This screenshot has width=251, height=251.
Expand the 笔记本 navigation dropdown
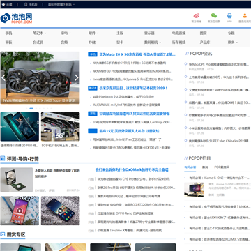[40, 33]
